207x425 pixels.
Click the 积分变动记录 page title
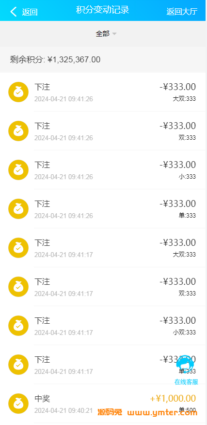pyautogui.click(x=103, y=10)
